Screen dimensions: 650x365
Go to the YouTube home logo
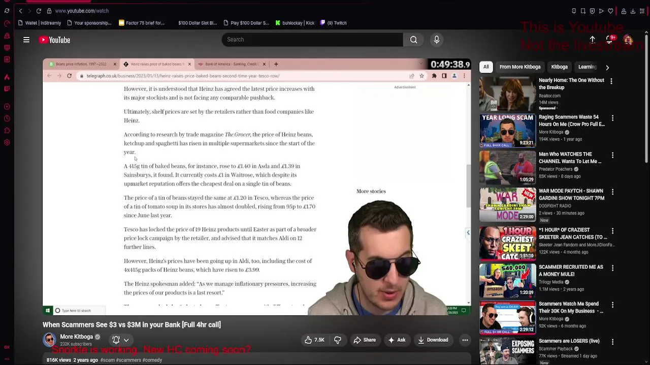click(x=54, y=40)
